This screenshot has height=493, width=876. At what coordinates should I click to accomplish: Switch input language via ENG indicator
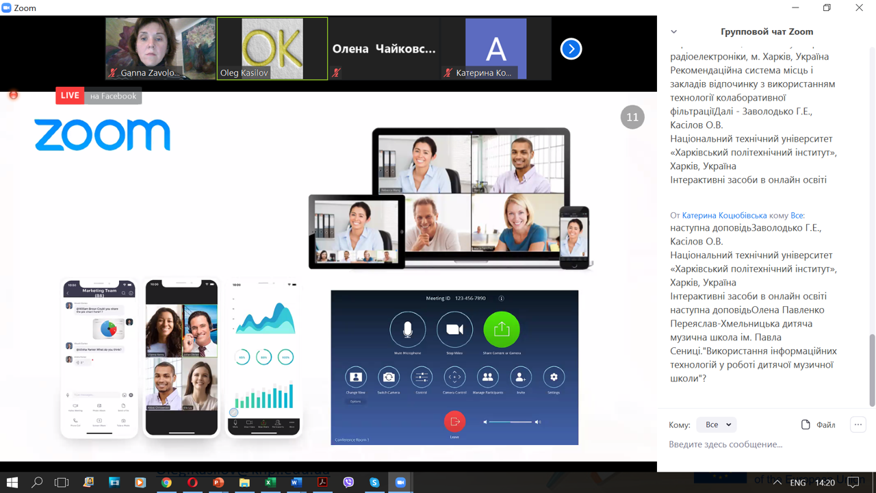[x=797, y=483]
